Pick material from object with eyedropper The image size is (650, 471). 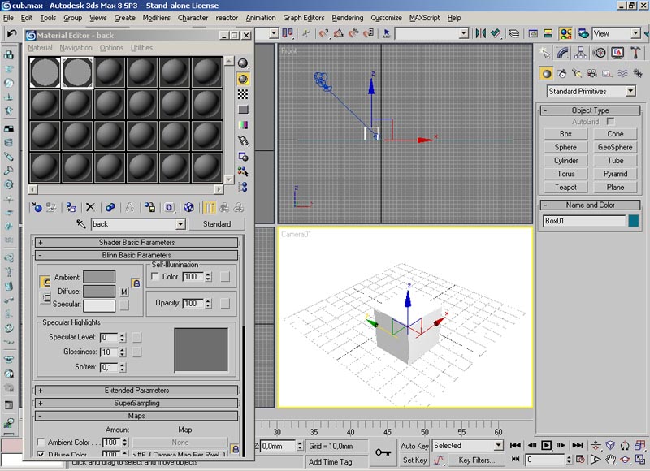[x=81, y=224]
